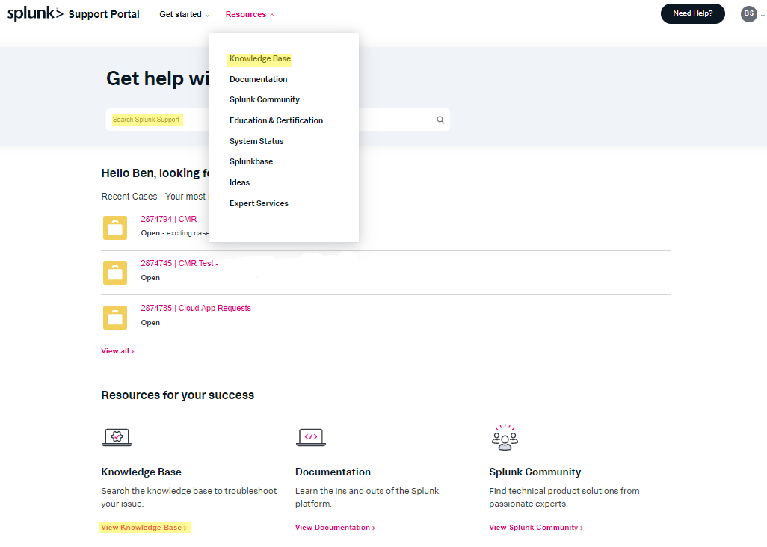Click Education & Certification menu entry
Viewport: 767px width, 547px height.
(x=276, y=120)
